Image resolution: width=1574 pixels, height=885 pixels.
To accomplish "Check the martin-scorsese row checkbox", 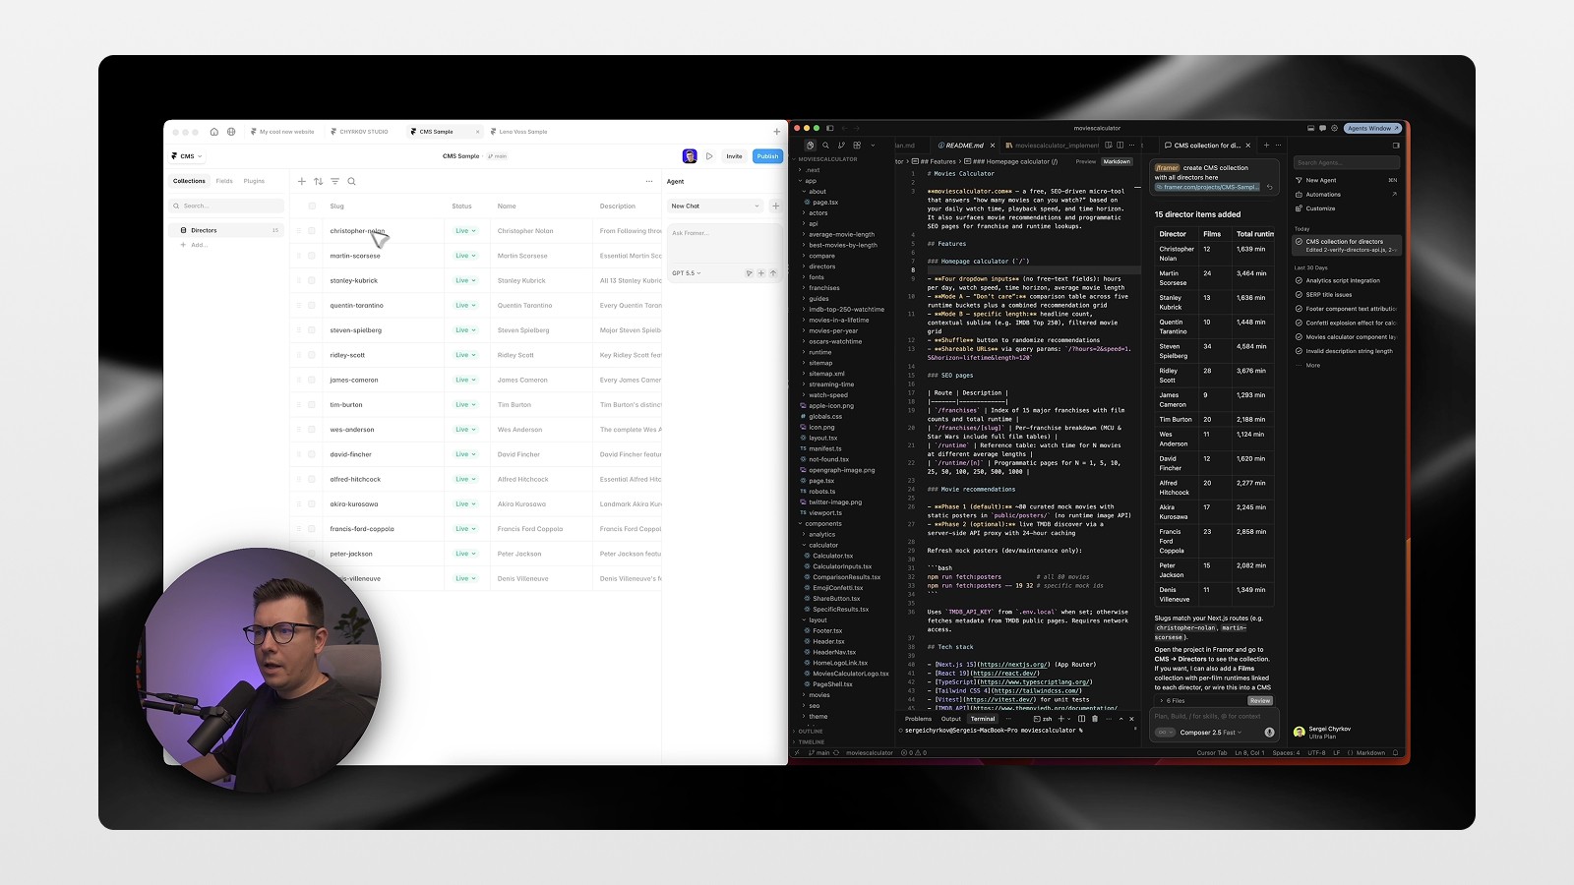I will pyautogui.click(x=312, y=256).
